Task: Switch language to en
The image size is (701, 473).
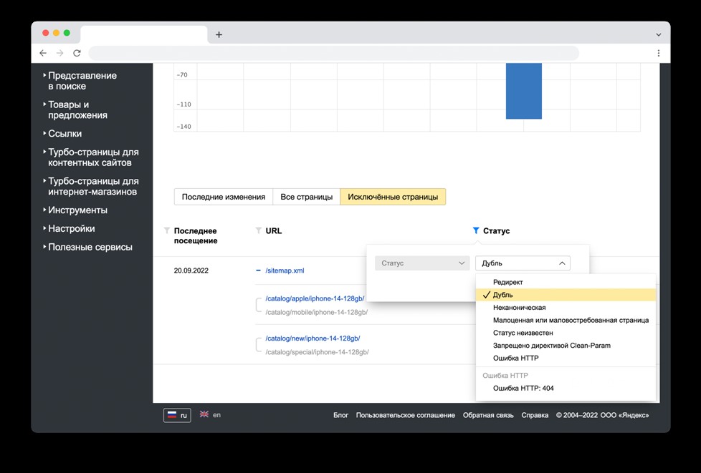Action: coord(211,414)
